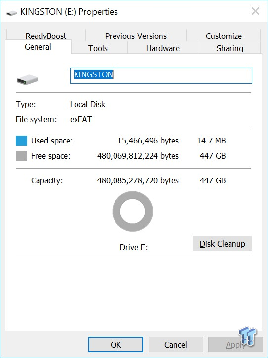Go to the Sharing tab
The width and height of the screenshot is (268, 358).
(x=230, y=48)
